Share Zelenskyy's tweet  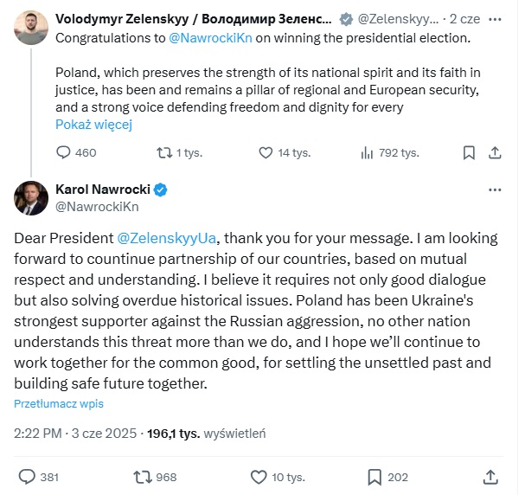click(495, 152)
